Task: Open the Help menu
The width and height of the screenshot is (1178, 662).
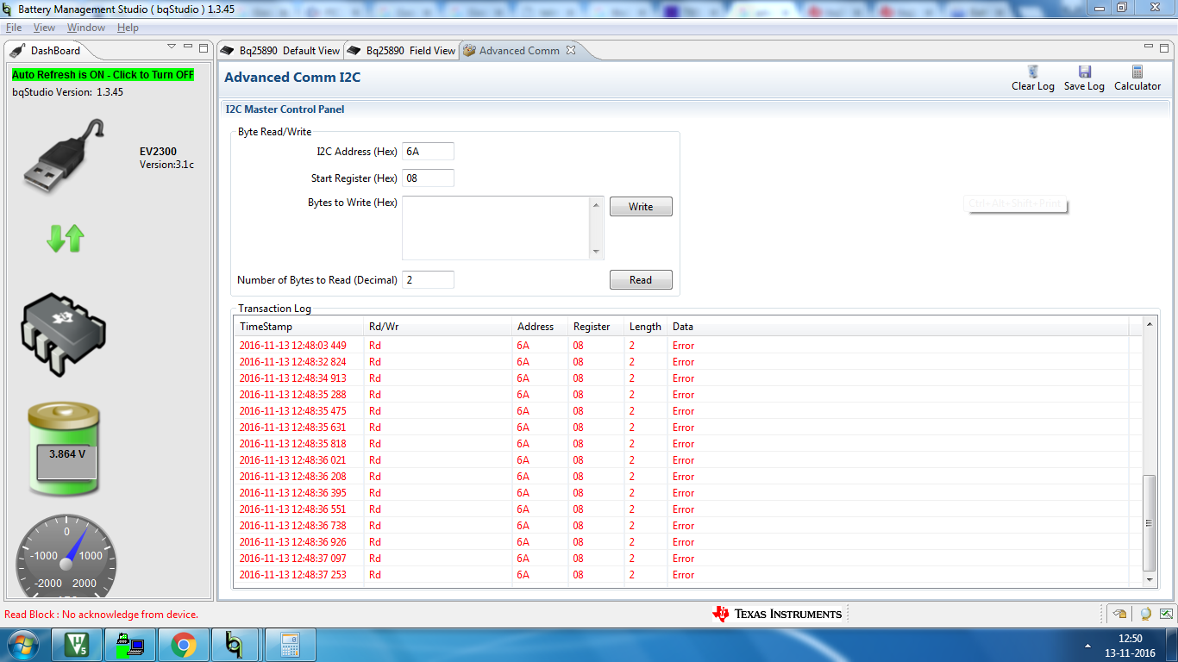Action: click(128, 28)
